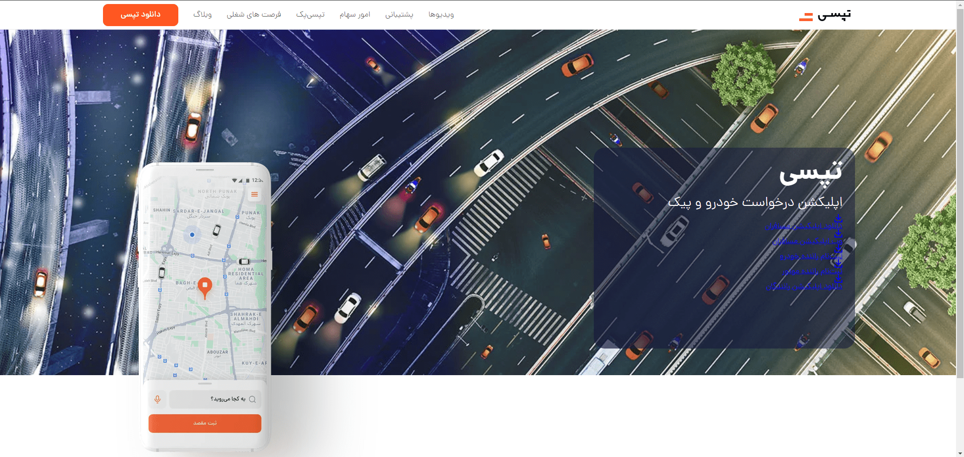Click the scrollbar up arrow
Viewport: 964px width, 457px height.
[x=960, y=4]
